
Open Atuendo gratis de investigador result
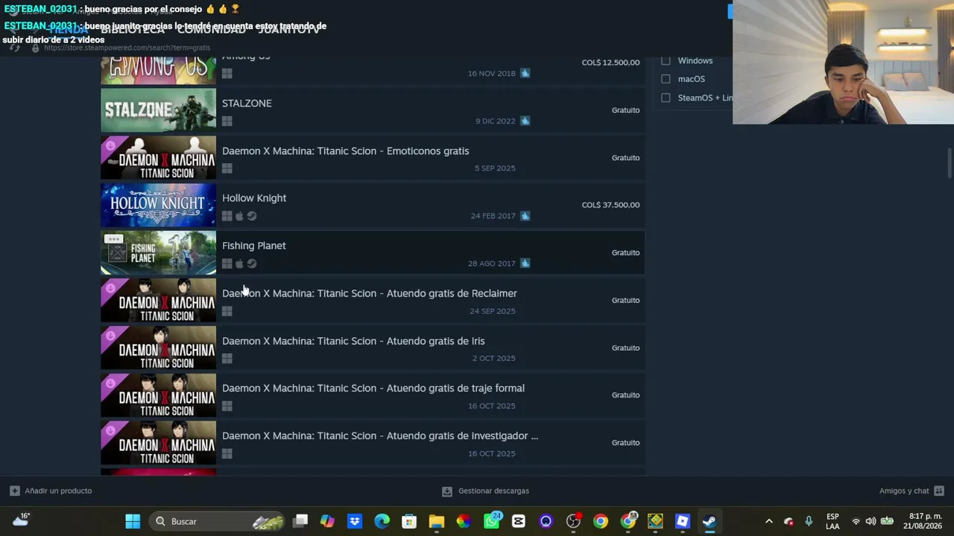[x=380, y=435]
